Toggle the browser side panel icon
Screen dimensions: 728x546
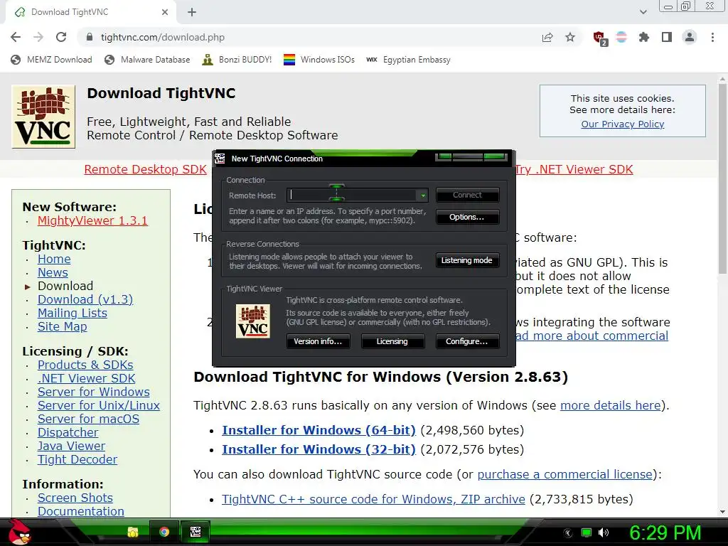[x=667, y=37]
